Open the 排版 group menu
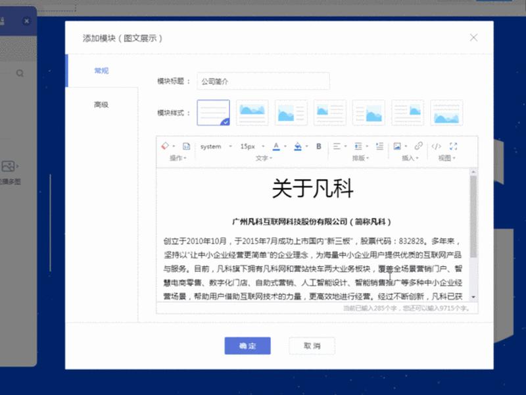 [360, 158]
